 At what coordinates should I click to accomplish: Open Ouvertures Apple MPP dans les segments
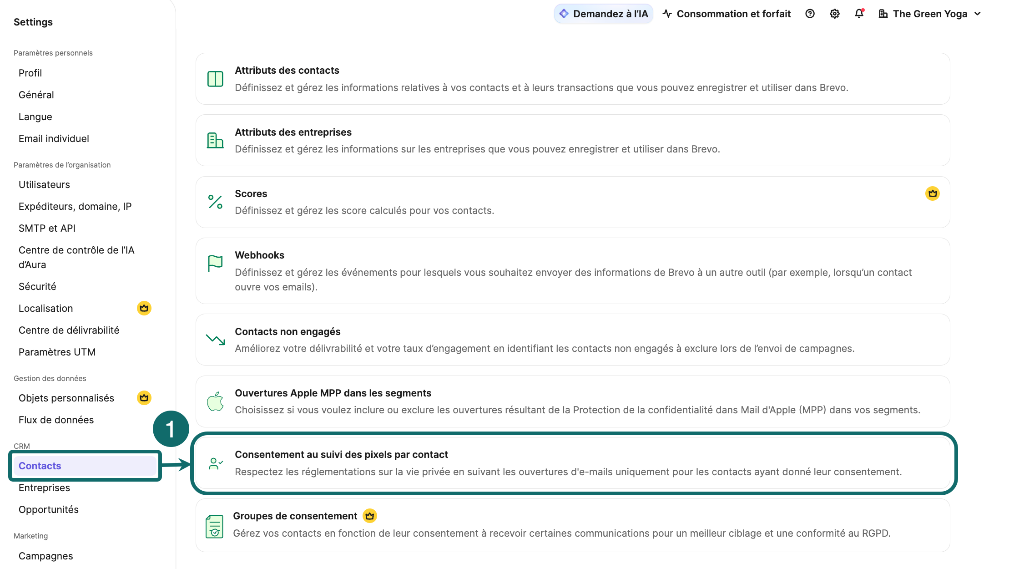click(573, 401)
